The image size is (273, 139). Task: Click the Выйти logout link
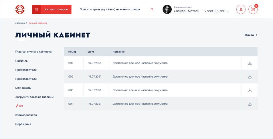251,35
